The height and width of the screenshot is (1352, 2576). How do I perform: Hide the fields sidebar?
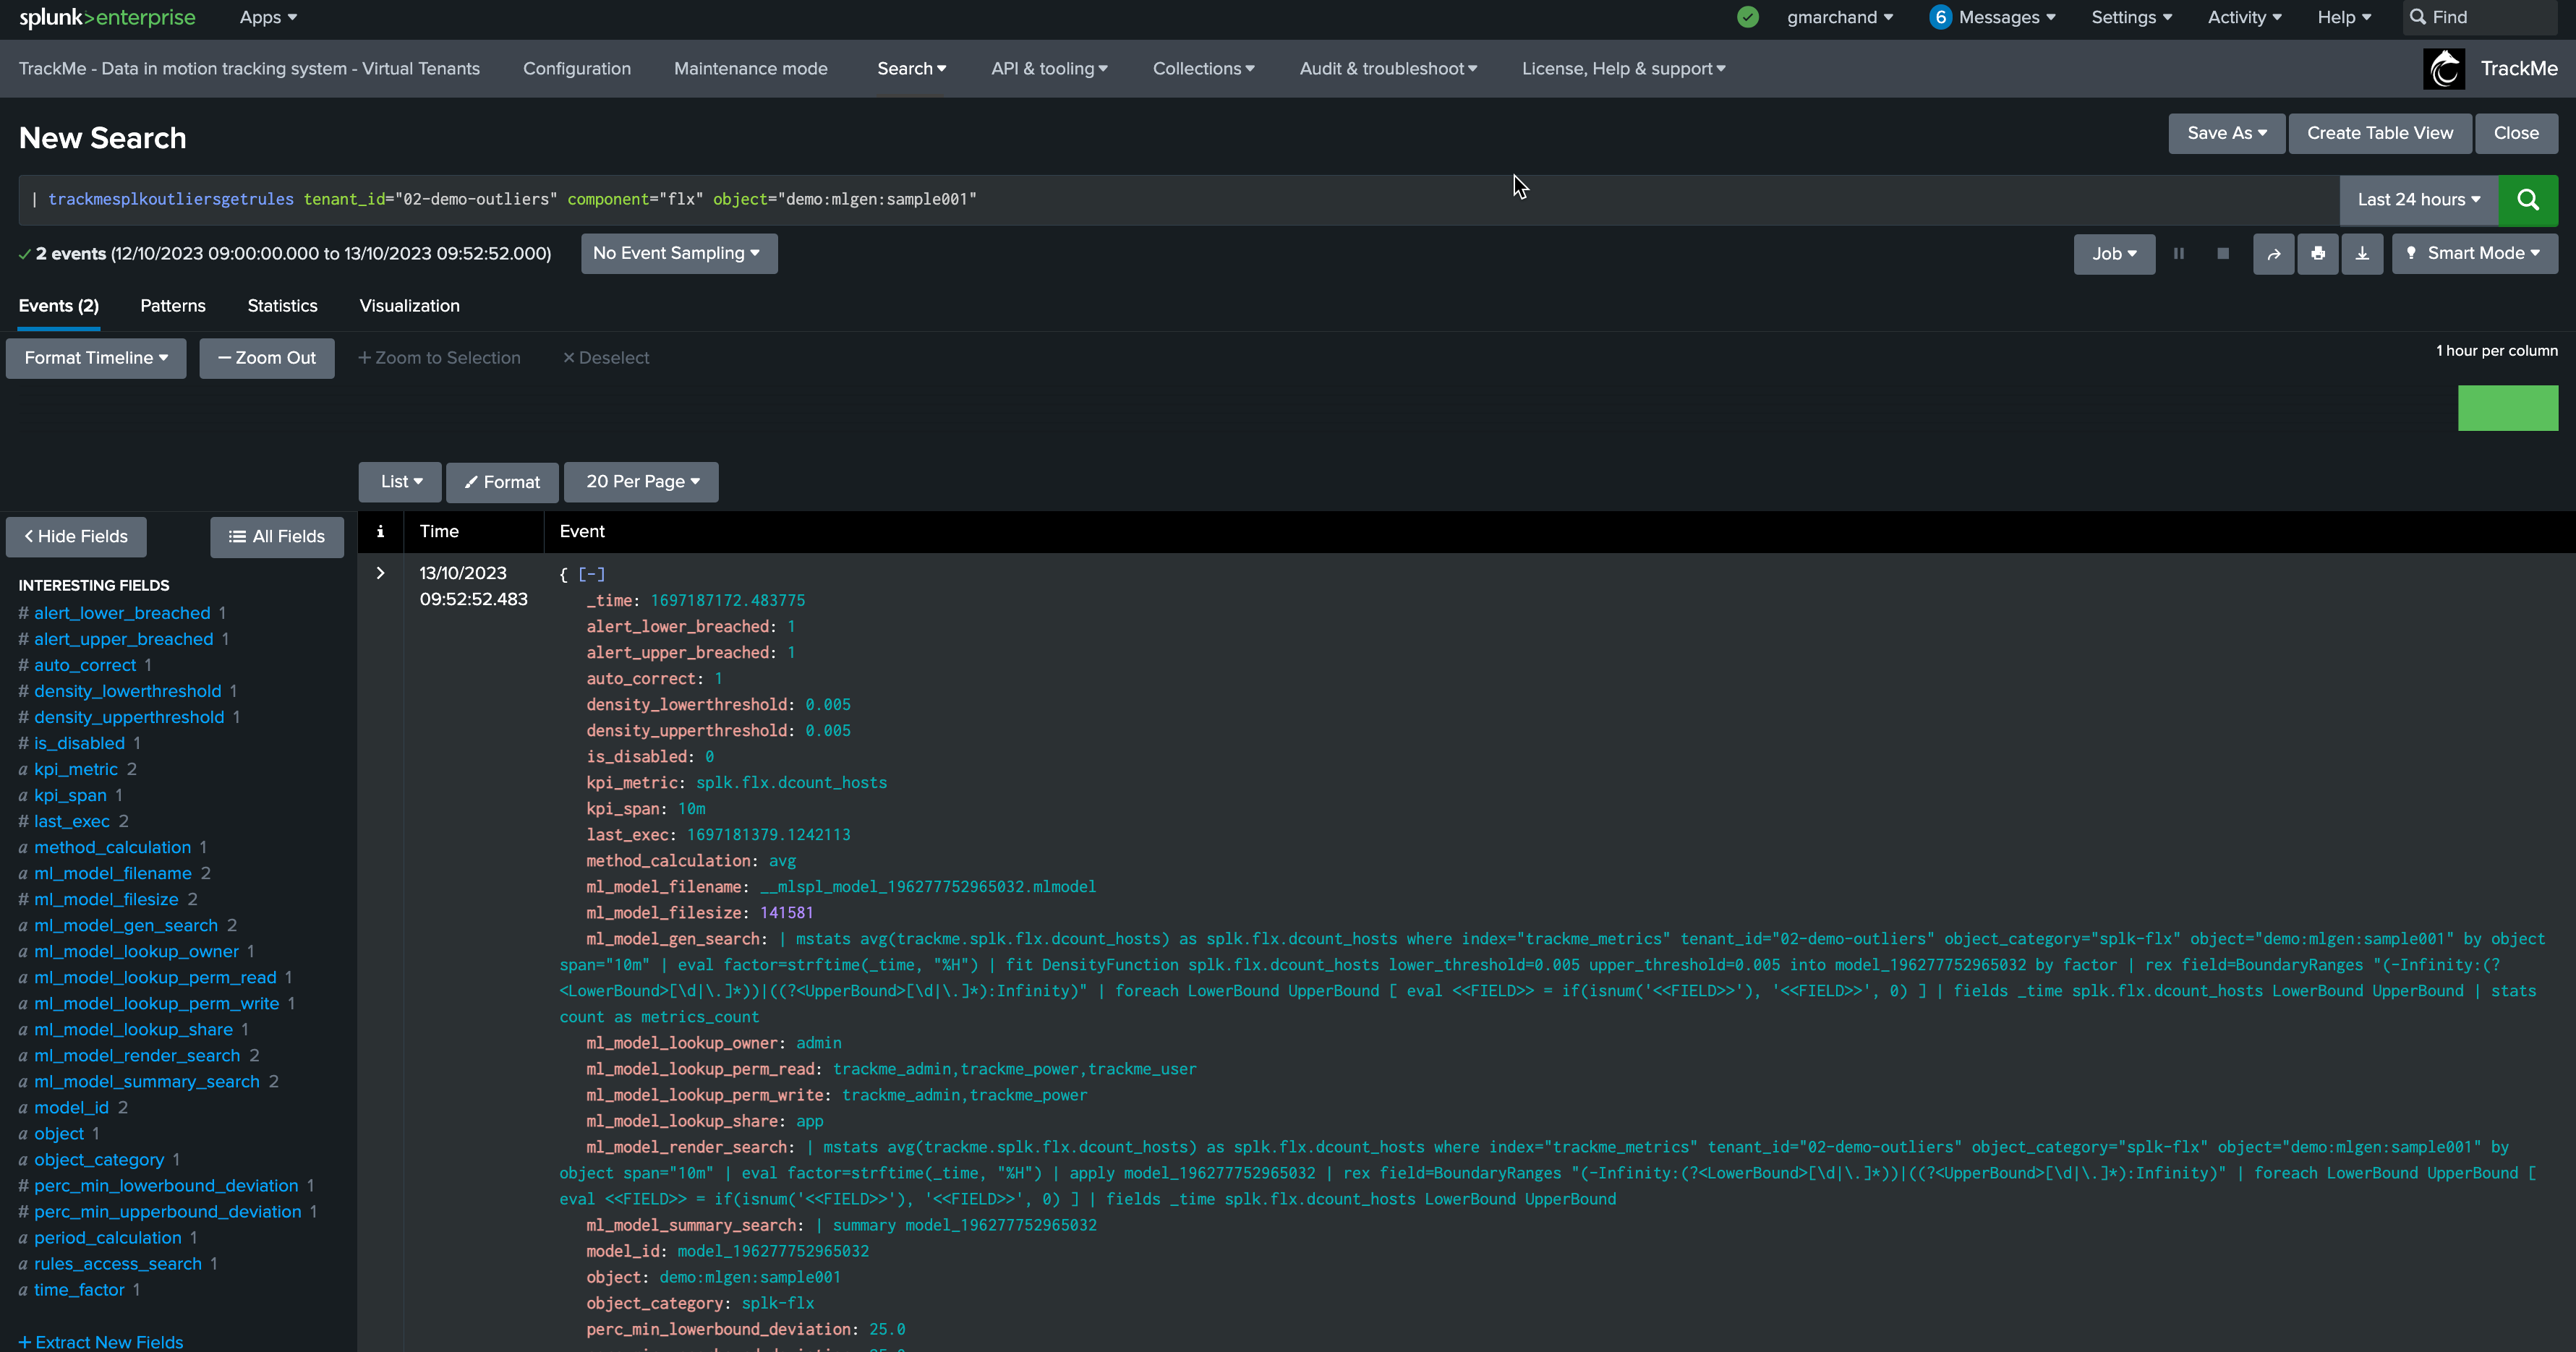pos(76,537)
